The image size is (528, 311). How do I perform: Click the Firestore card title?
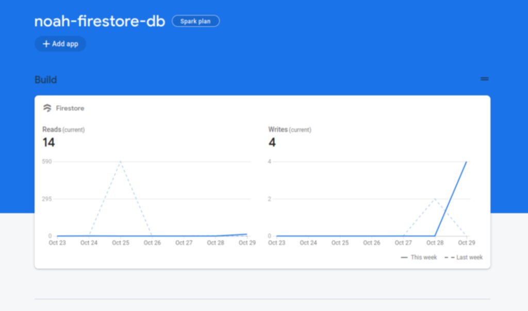tap(70, 108)
